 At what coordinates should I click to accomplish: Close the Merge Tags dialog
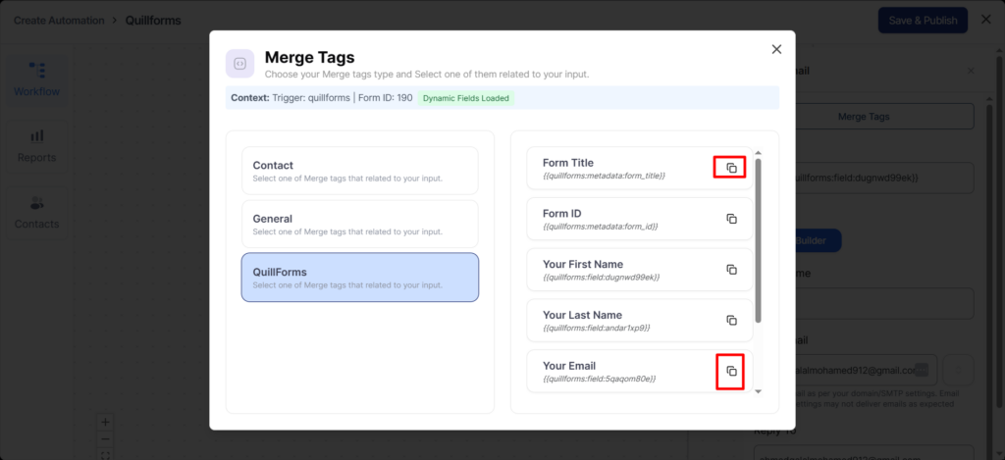coord(776,49)
